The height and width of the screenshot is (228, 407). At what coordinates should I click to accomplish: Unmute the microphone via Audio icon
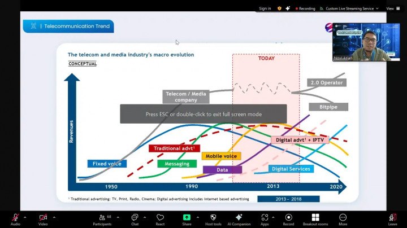click(x=15, y=218)
